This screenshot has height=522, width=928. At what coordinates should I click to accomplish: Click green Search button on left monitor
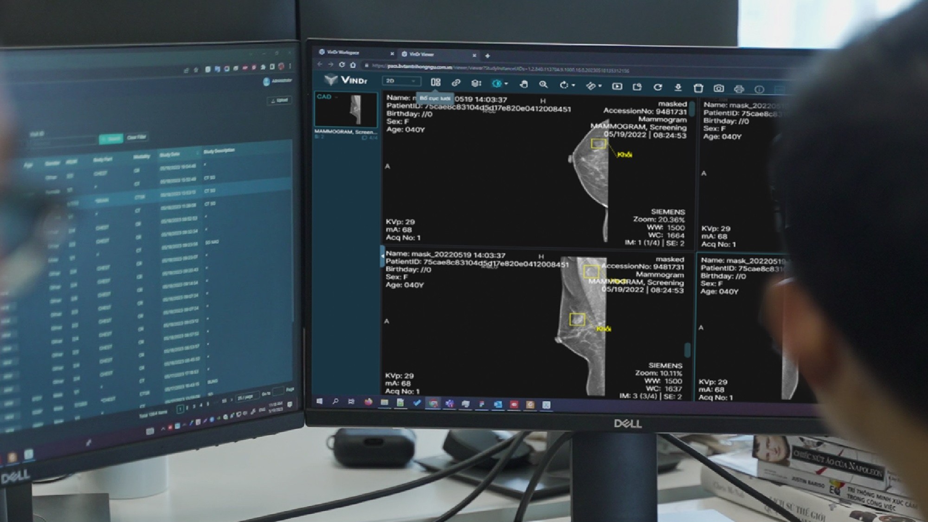click(x=111, y=138)
